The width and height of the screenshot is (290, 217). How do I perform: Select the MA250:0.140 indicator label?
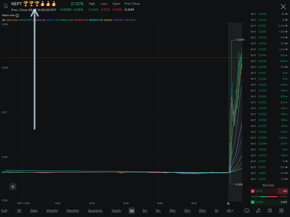coord(96,20)
